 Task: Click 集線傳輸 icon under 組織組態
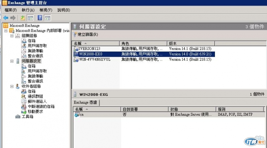[24, 51]
